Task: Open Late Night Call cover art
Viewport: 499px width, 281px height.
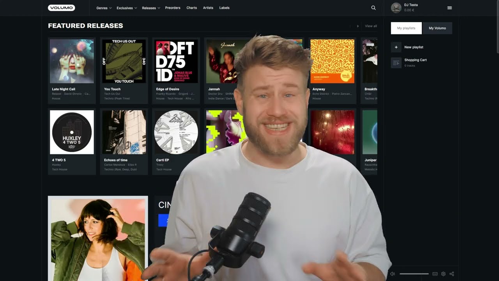Action: click(x=72, y=61)
